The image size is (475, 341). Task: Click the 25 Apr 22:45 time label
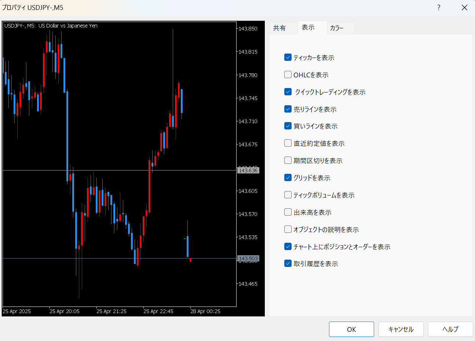(158, 311)
